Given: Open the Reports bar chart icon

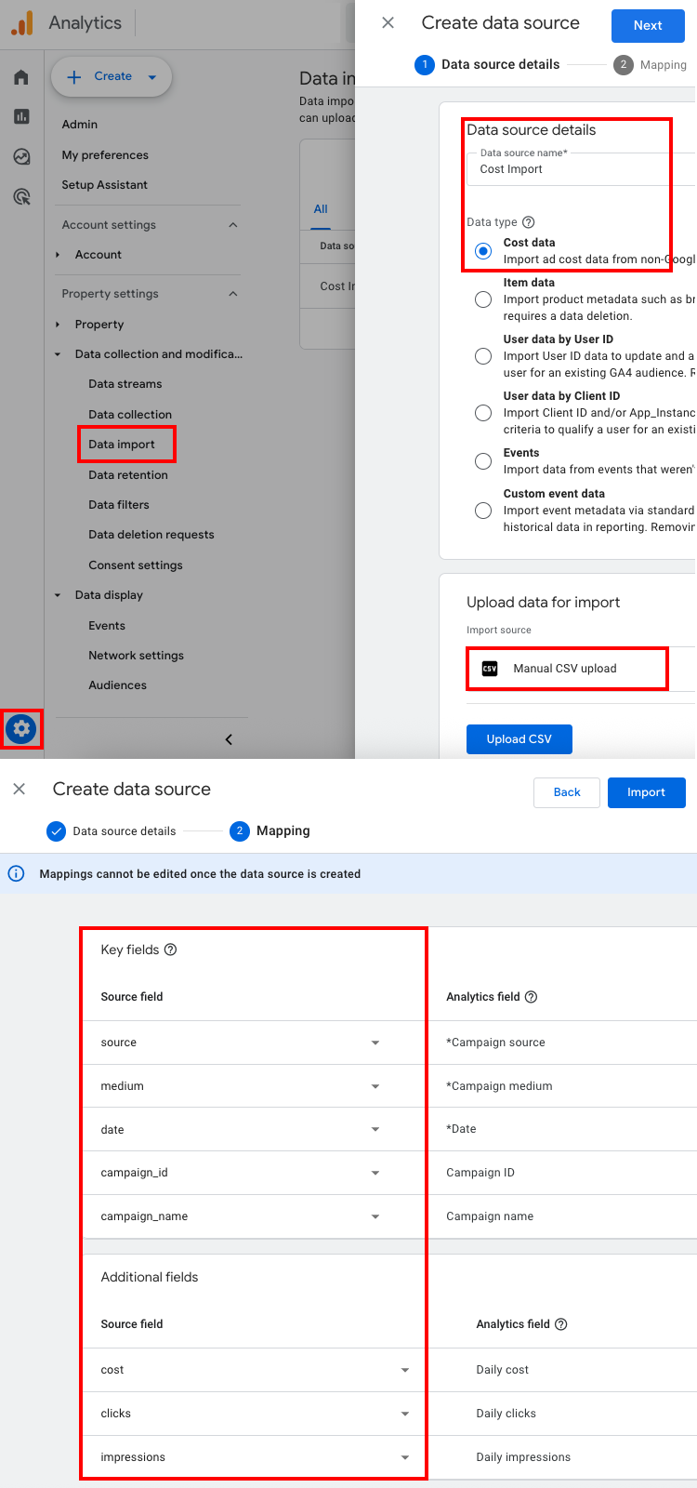Looking at the screenshot, I should click(21, 116).
